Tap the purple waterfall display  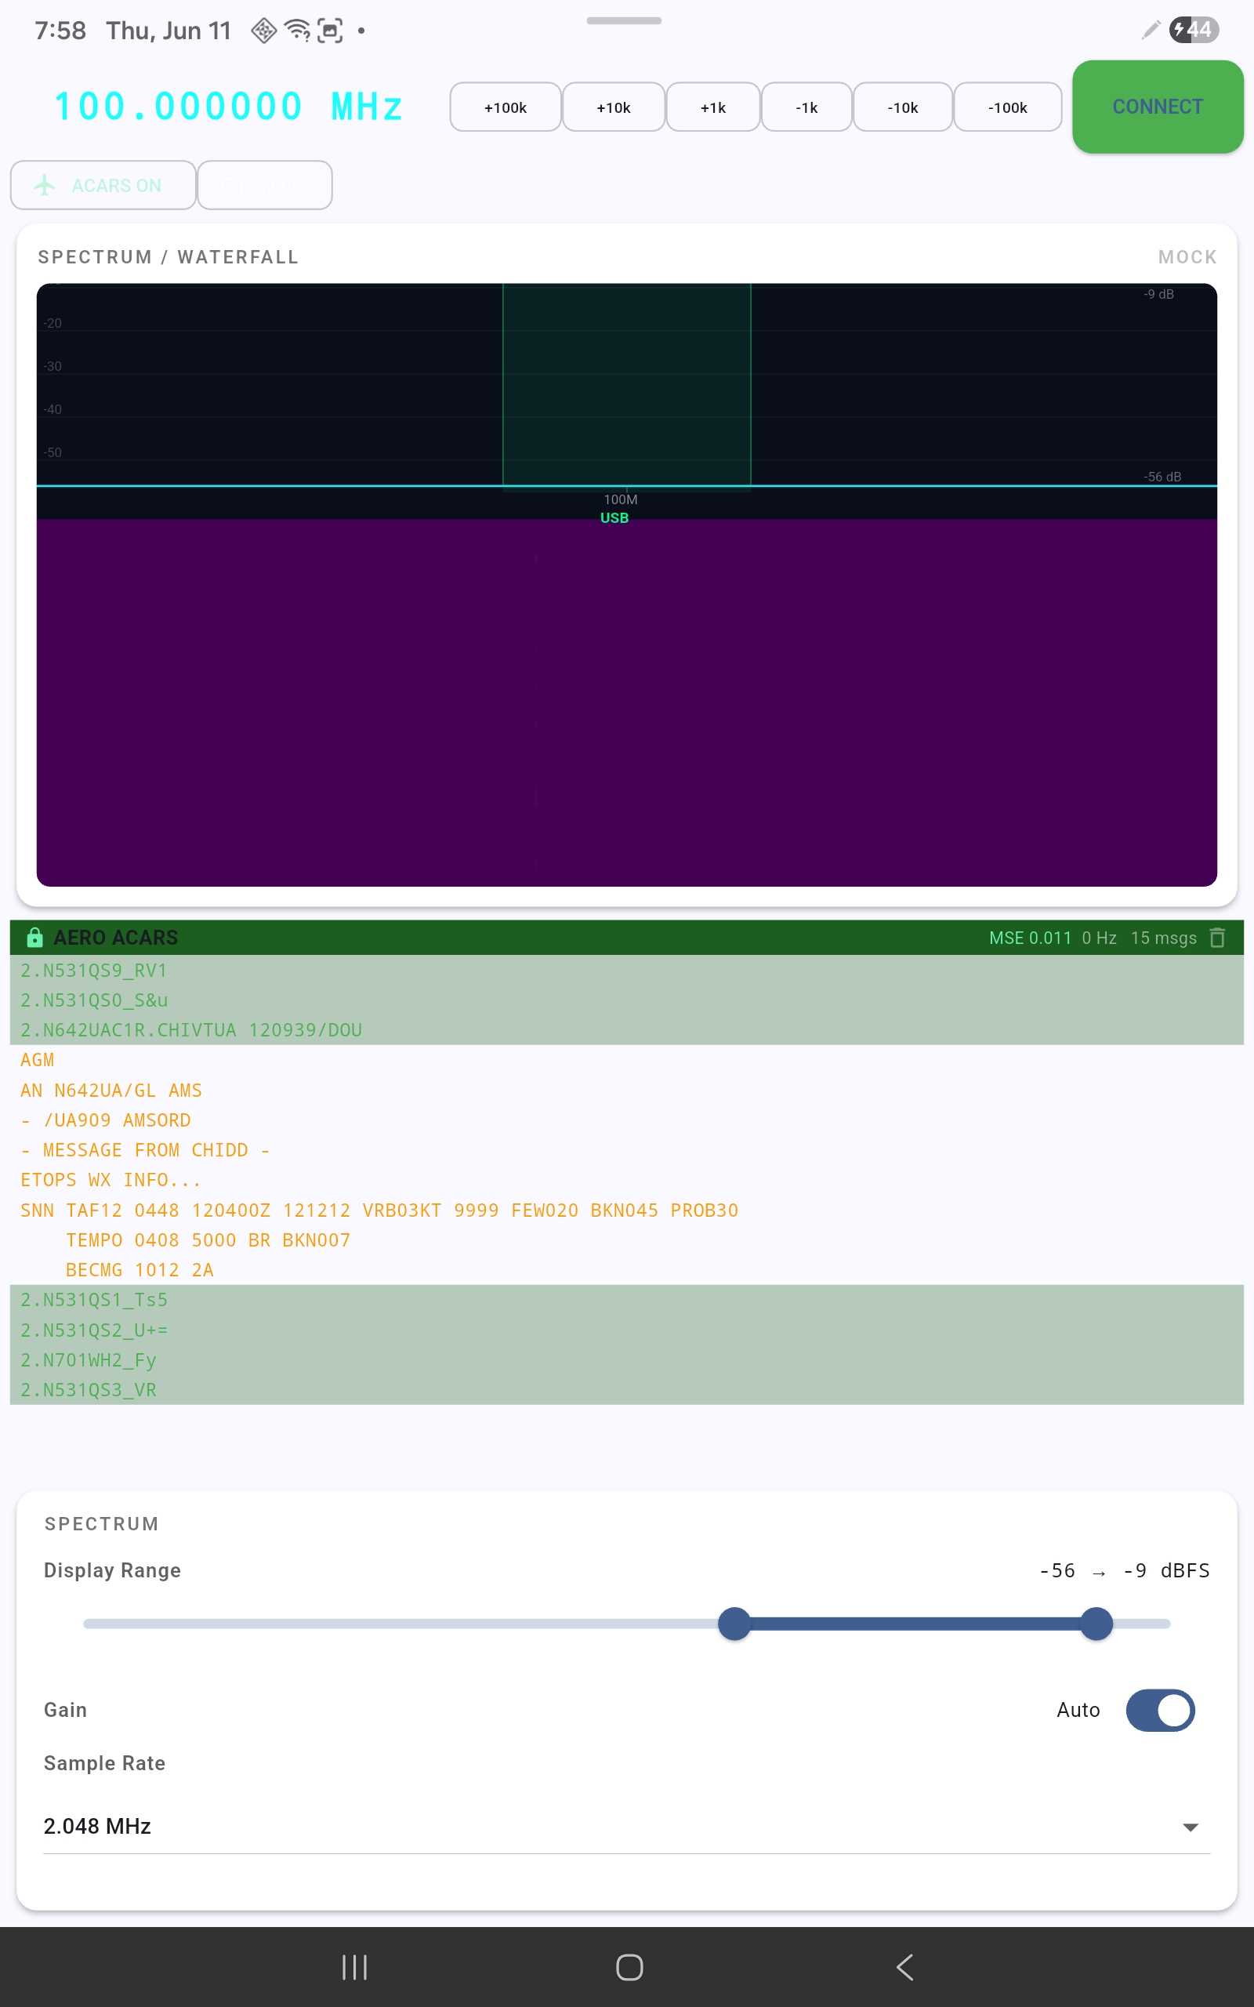(627, 702)
